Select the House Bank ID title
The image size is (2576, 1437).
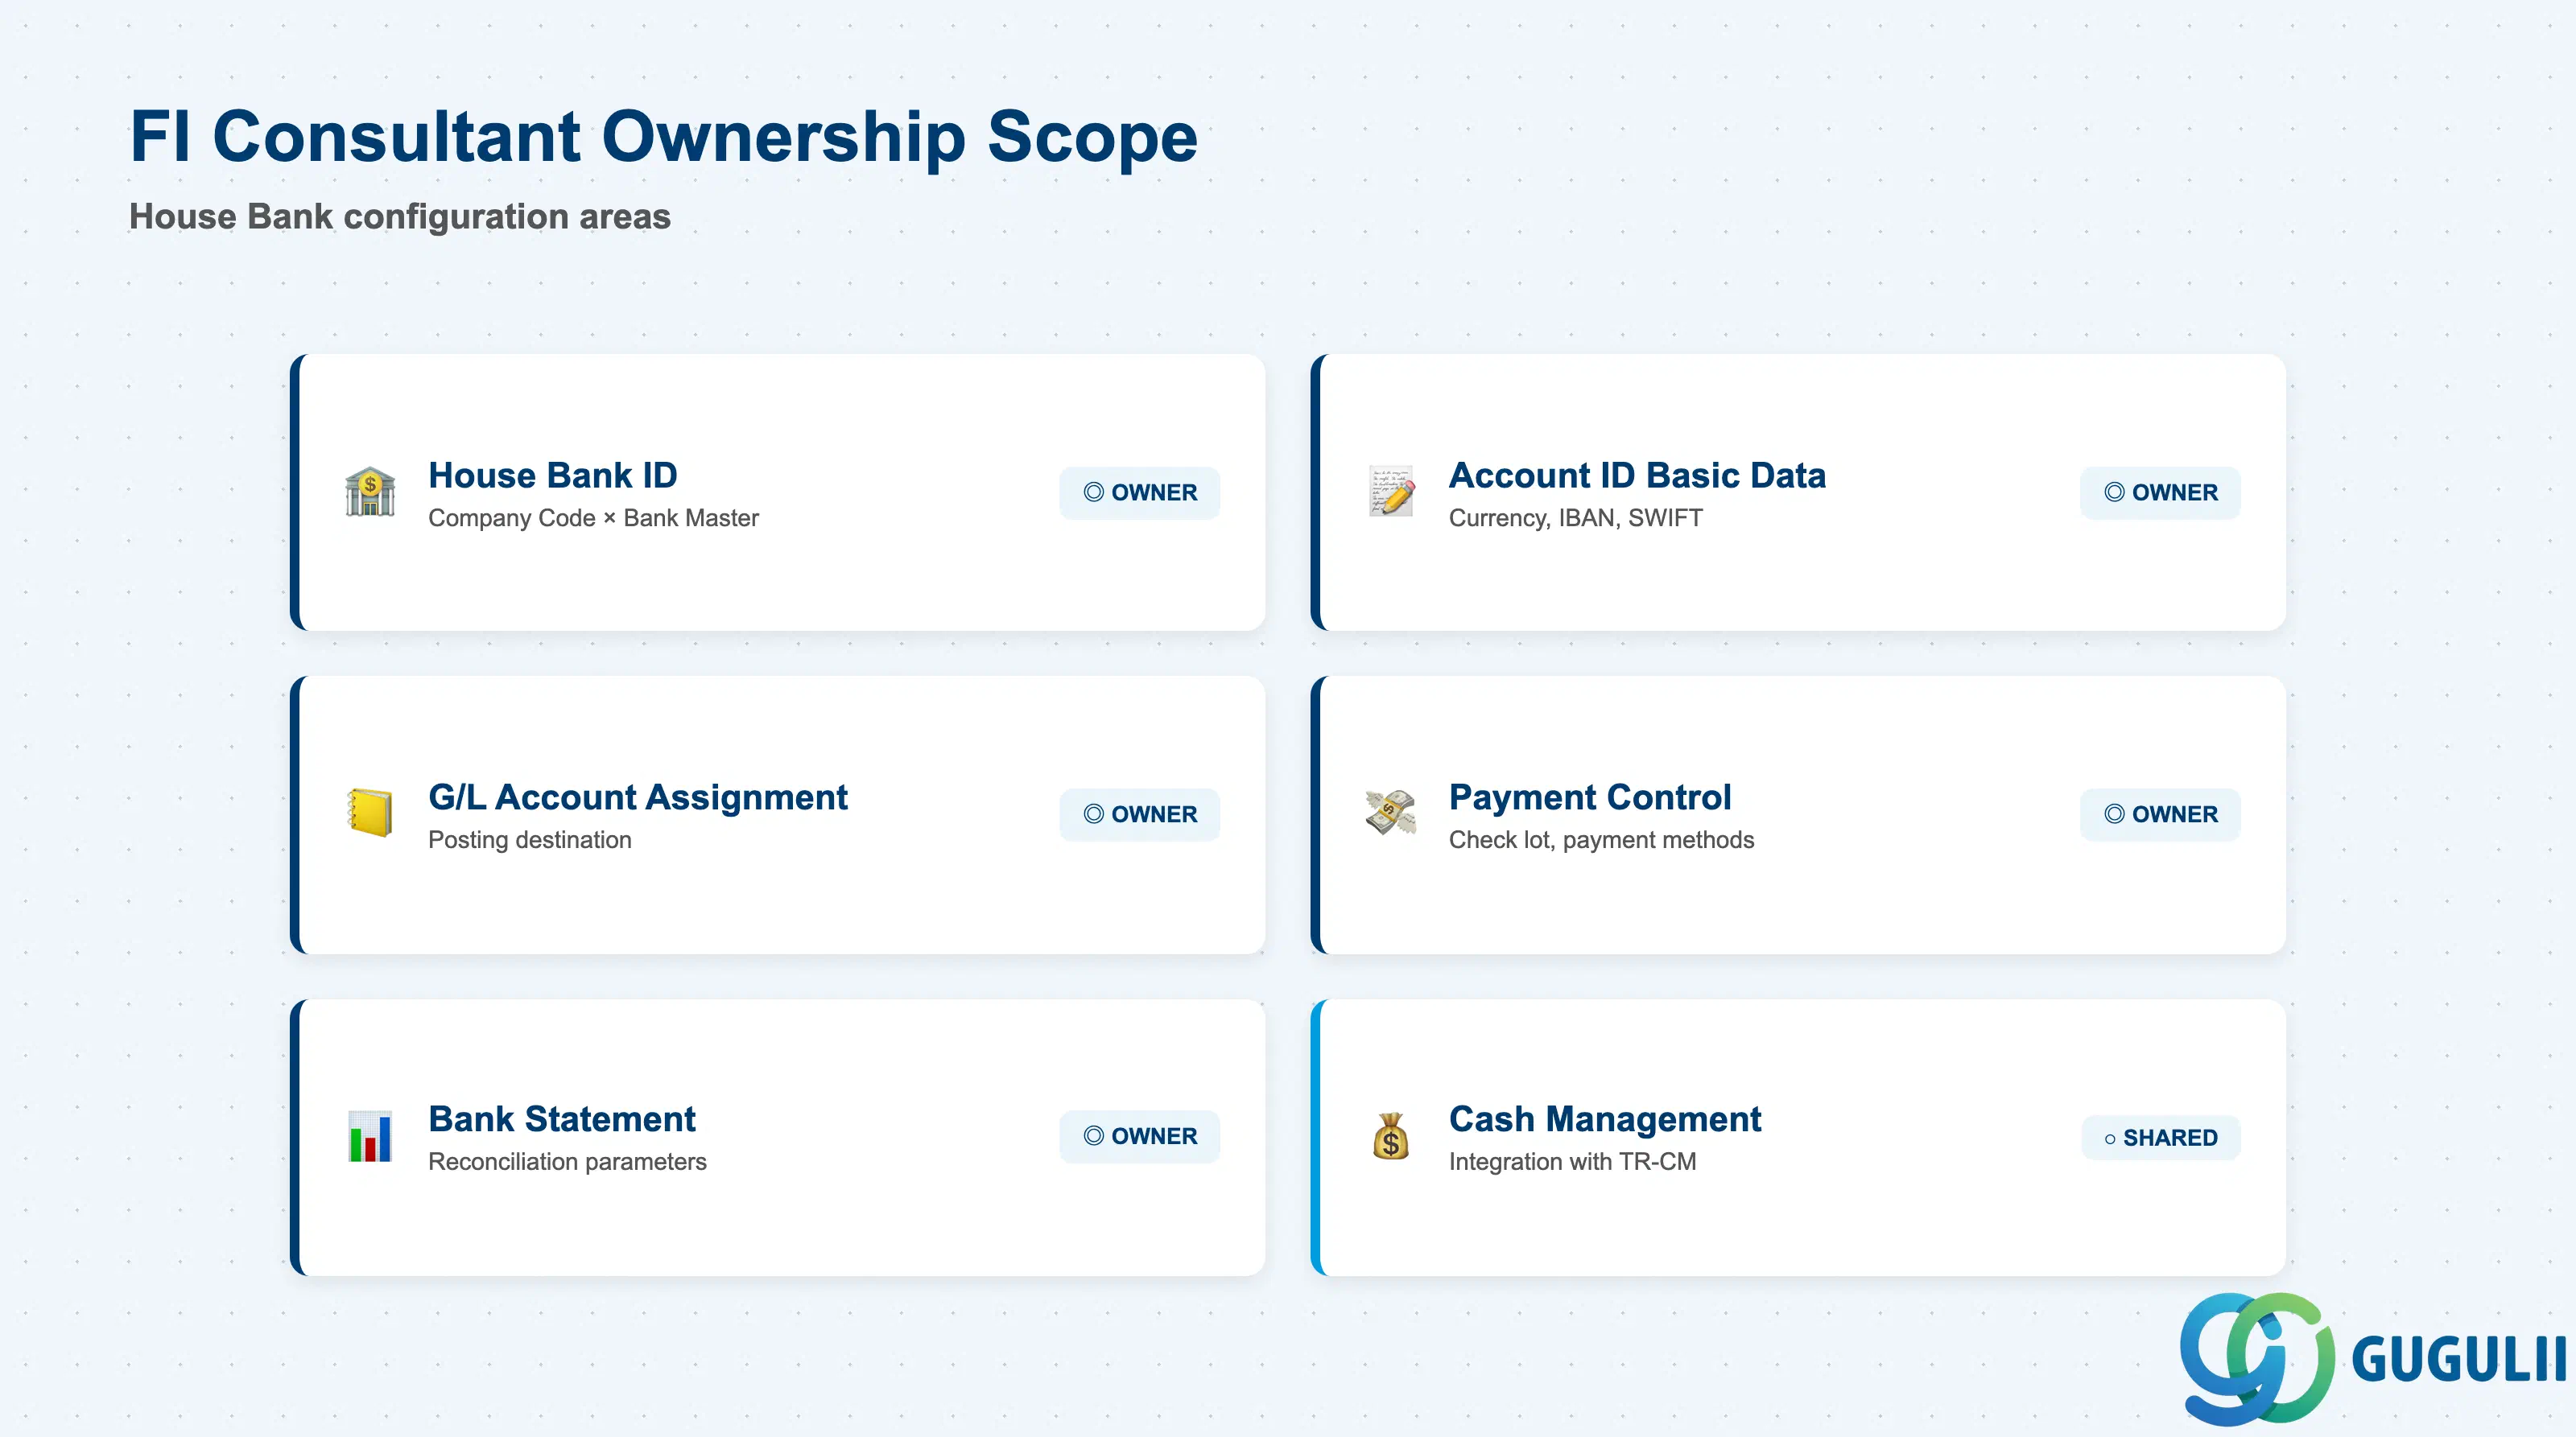553,476
